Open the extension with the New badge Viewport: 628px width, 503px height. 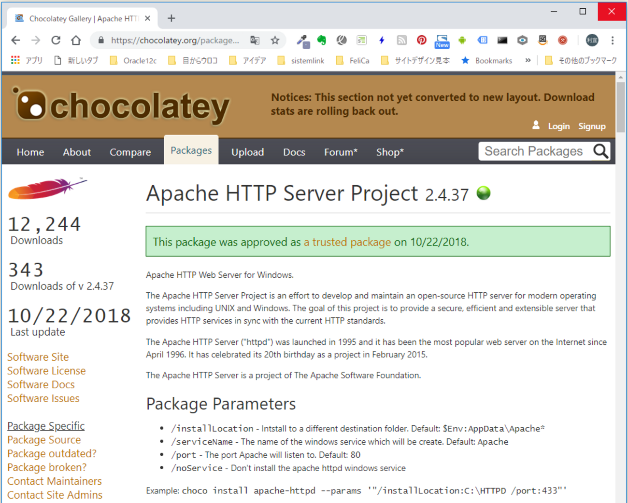pos(442,41)
